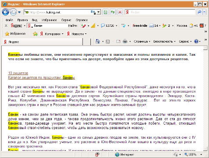Click the weather sun icon +1

(194, 26)
